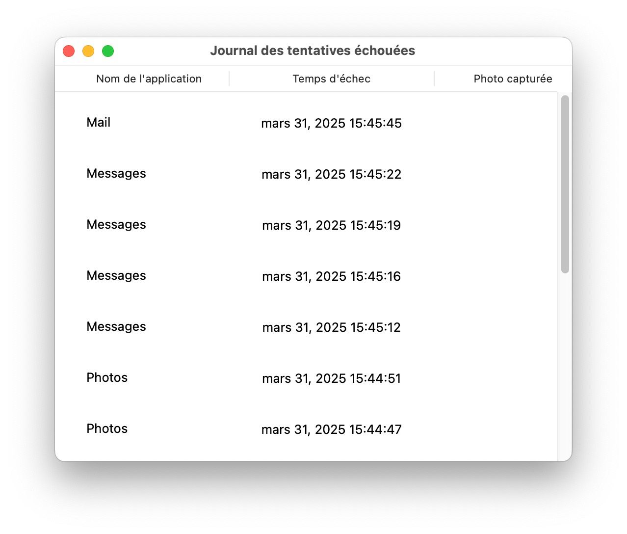Viewport: 627px width, 534px height.
Task: Click the timestamp mars 31, 2025 15:45:12
Action: [331, 327]
